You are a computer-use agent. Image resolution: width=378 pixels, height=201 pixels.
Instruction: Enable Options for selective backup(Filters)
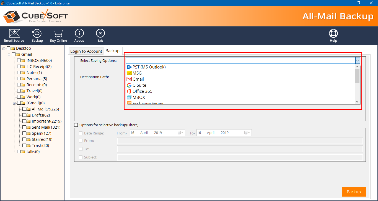(x=76, y=125)
